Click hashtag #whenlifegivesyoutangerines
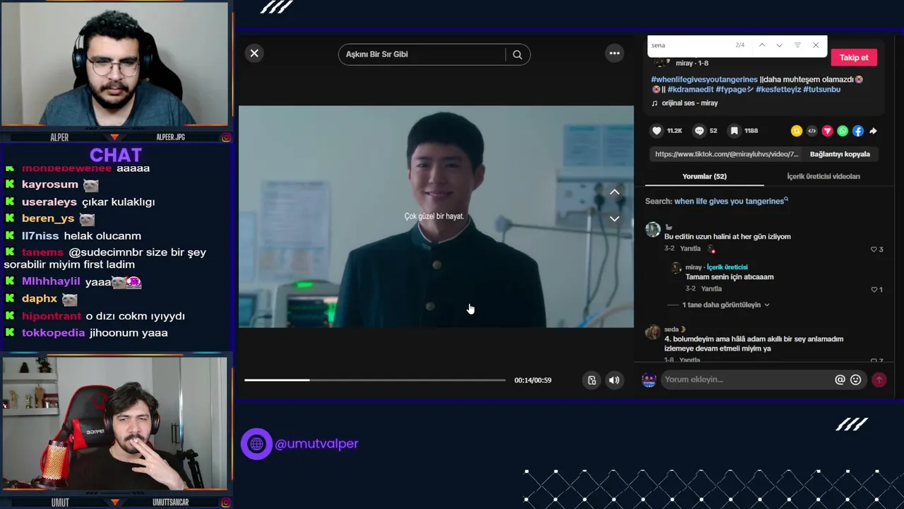The height and width of the screenshot is (509, 904). (704, 80)
